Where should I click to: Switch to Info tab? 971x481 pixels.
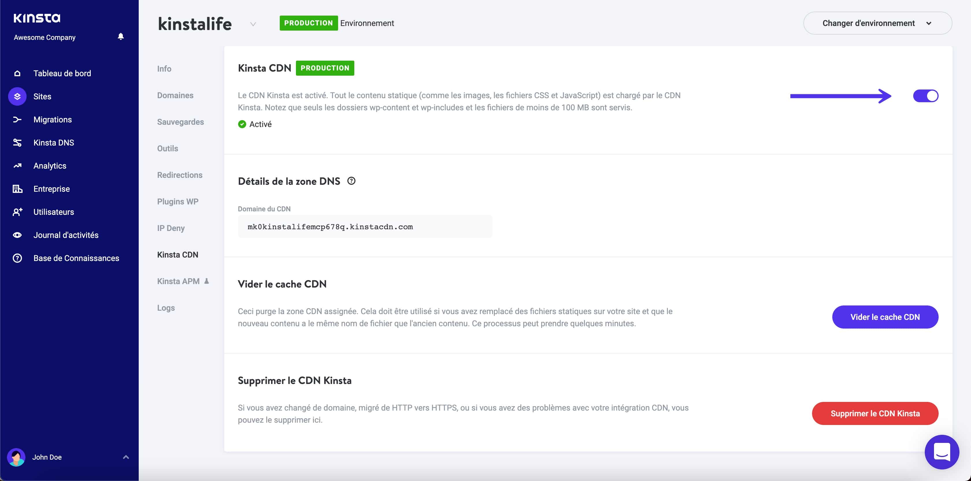164,69
